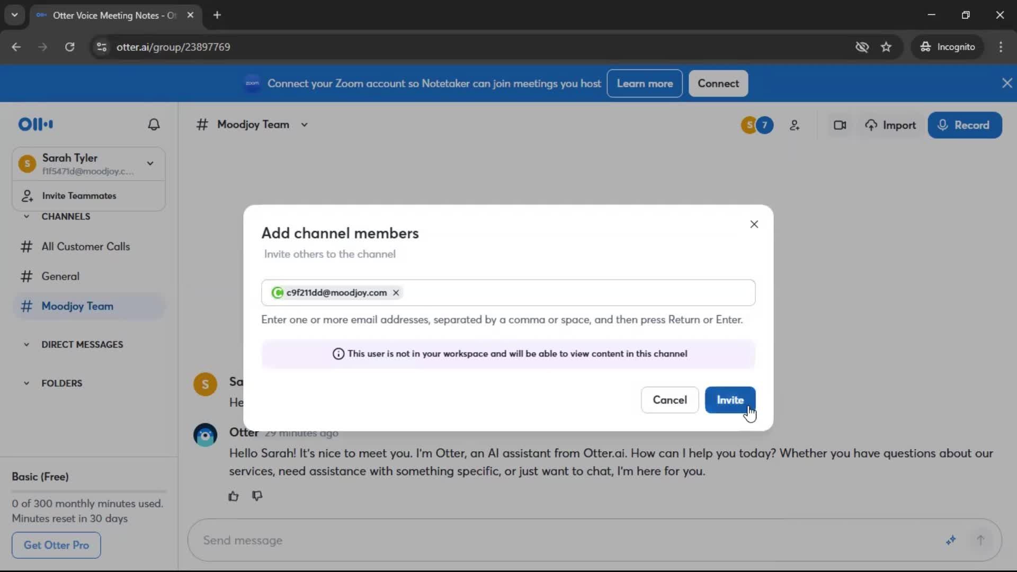1017x572 pixels.
Task: Open a new browser tab
Action: [217, 15]
